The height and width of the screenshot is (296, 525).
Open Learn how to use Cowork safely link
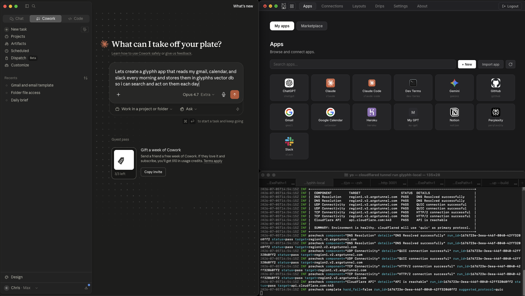(136, 53)
